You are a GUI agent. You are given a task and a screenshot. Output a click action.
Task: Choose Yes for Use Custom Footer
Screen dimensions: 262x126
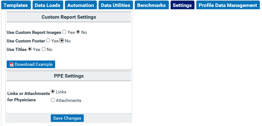[48, 41]
